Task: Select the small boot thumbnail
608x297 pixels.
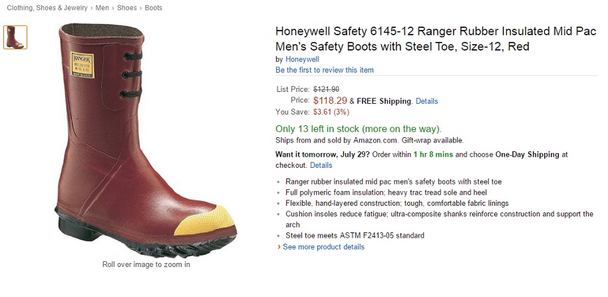Action: coord(15,37)
